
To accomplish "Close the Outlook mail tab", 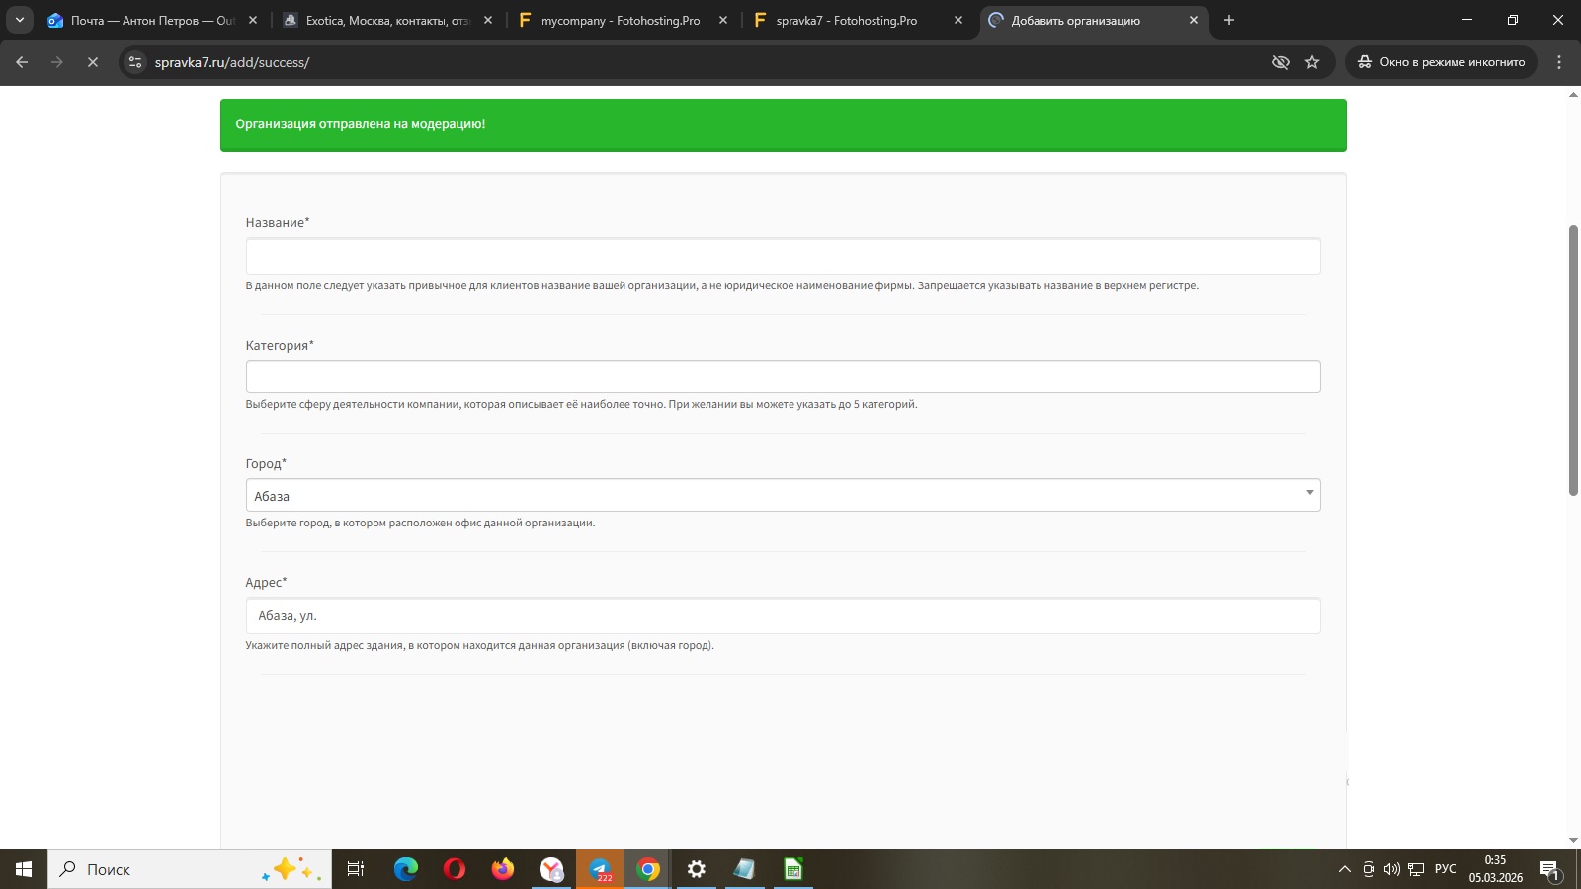I will 253,20.
